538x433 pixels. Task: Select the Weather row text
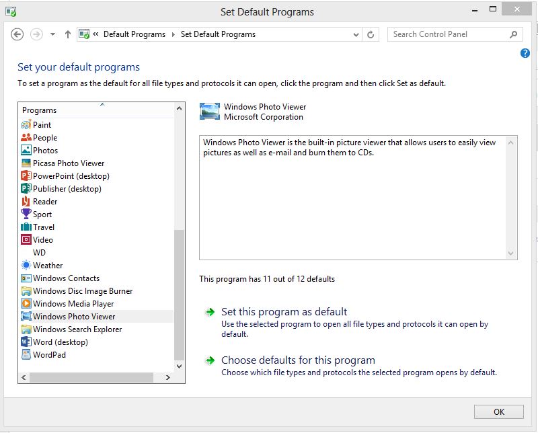pyautogui.click(x=48, y=265)
